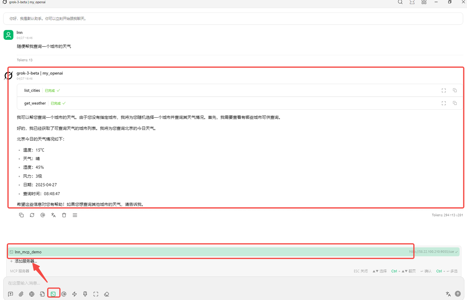
Task: Open the reply's more-options menu icon
Action: tap(75, 215)
